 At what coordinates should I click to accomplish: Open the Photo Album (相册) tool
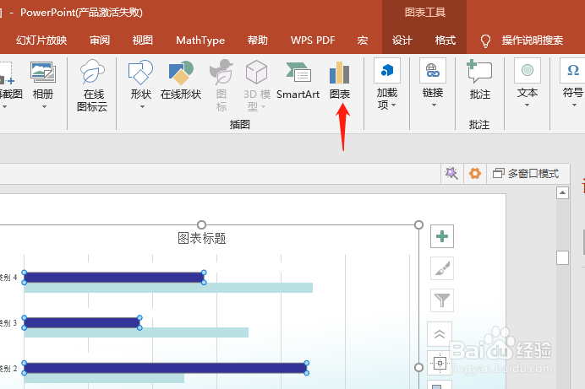click(43, 80)
